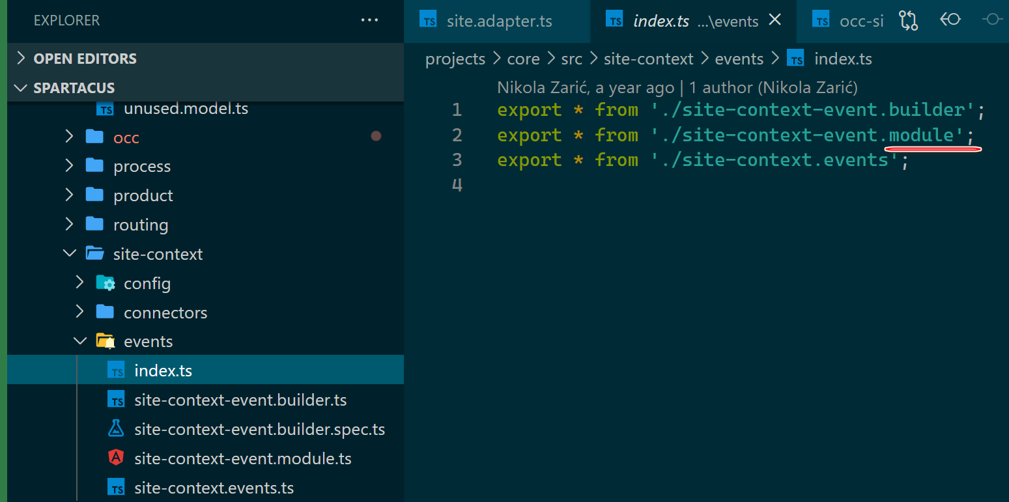Click the './site-context-event.builder' export line
This screenshot has height=502, width=1009.
click(x=741, y=110)
